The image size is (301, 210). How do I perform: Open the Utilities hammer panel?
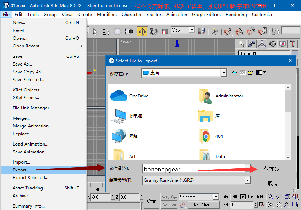click(292, 44)
